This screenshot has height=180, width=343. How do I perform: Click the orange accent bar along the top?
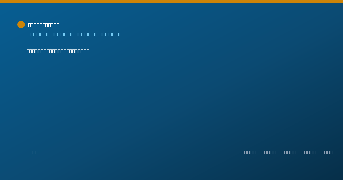171,1
